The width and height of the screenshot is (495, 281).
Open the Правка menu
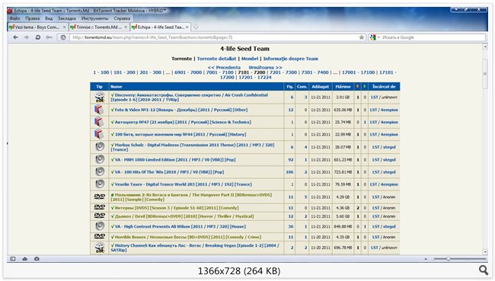(33, 18)
